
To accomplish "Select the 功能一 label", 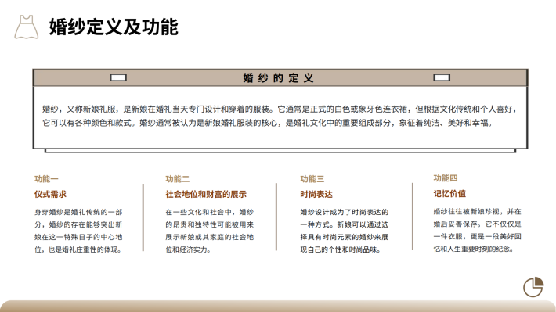I will [46, 179].
